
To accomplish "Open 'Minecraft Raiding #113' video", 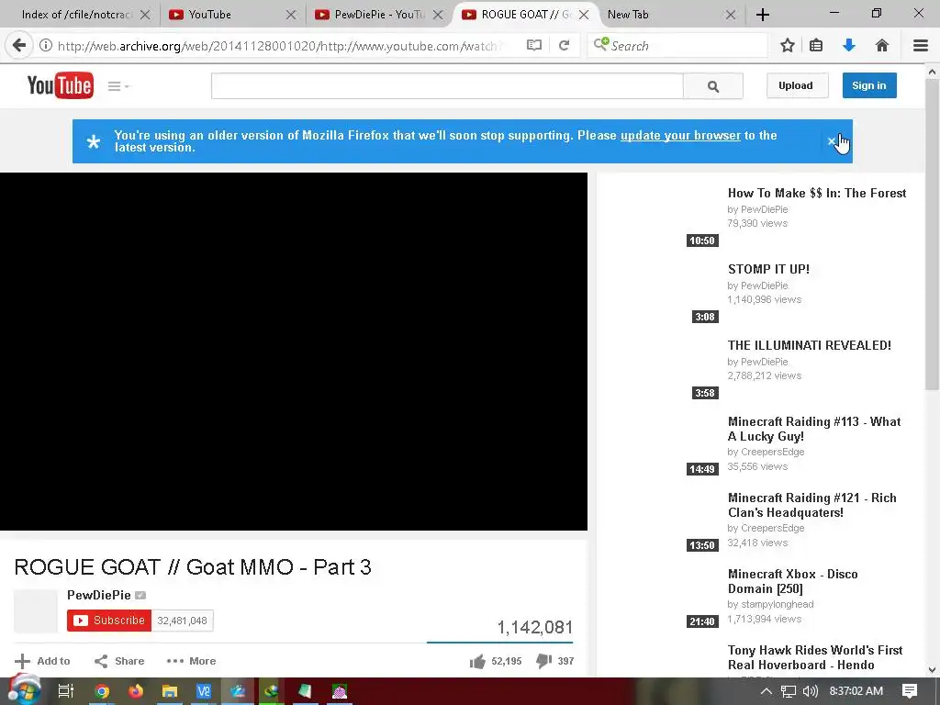I will [814, 429].
